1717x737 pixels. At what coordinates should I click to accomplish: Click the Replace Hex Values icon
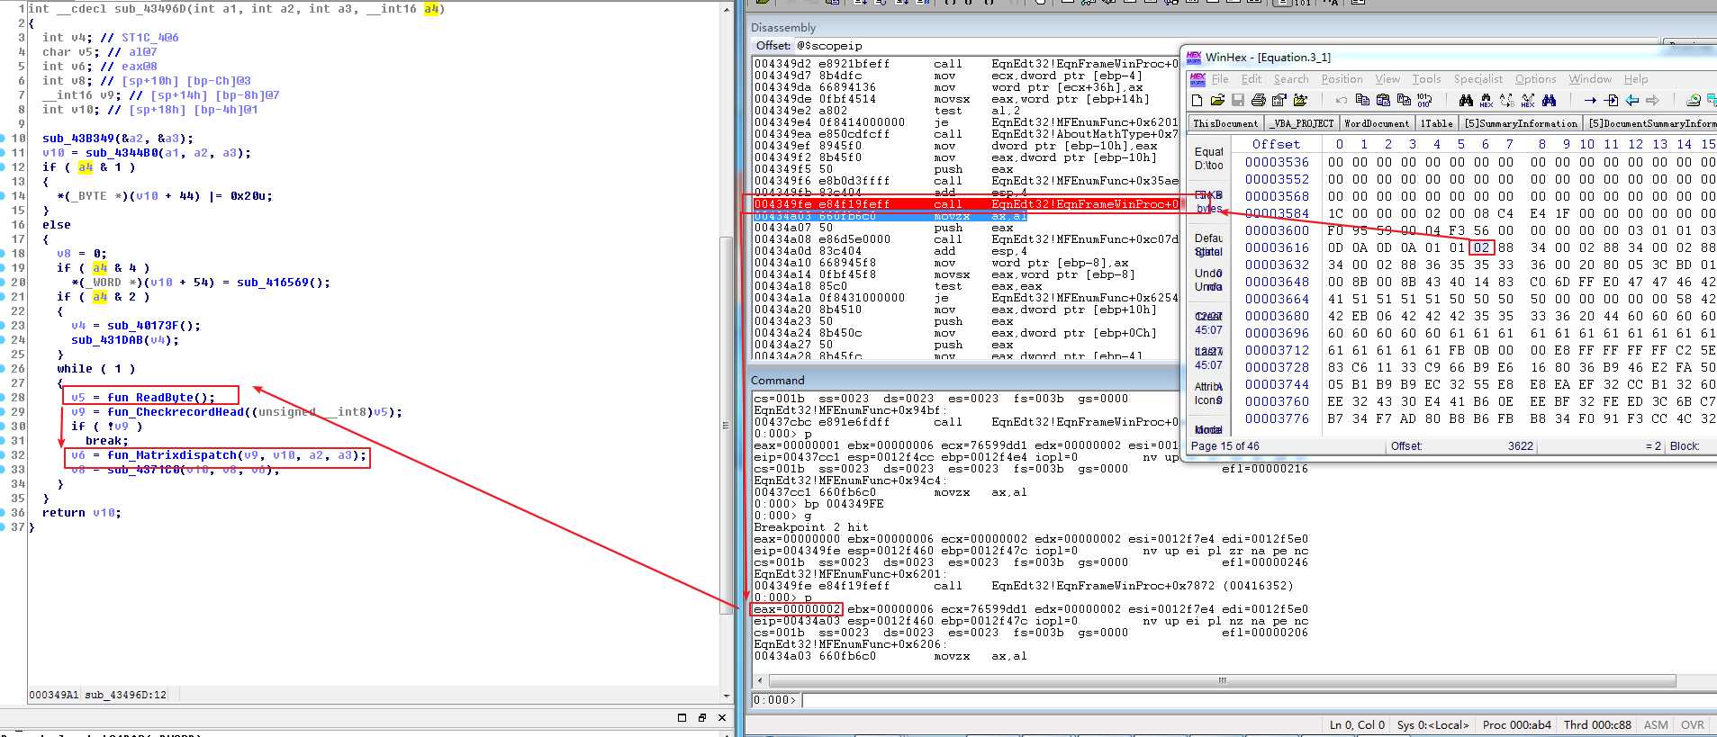tap(1528, 100)
